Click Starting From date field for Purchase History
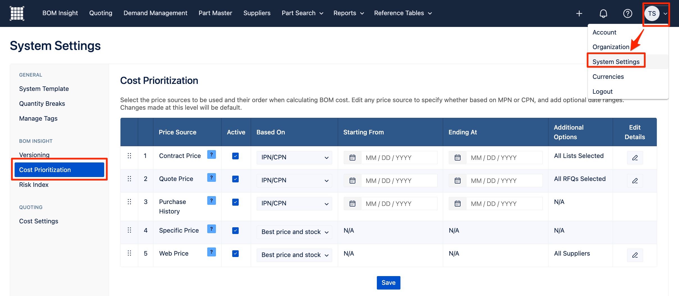 pos(399,204)
